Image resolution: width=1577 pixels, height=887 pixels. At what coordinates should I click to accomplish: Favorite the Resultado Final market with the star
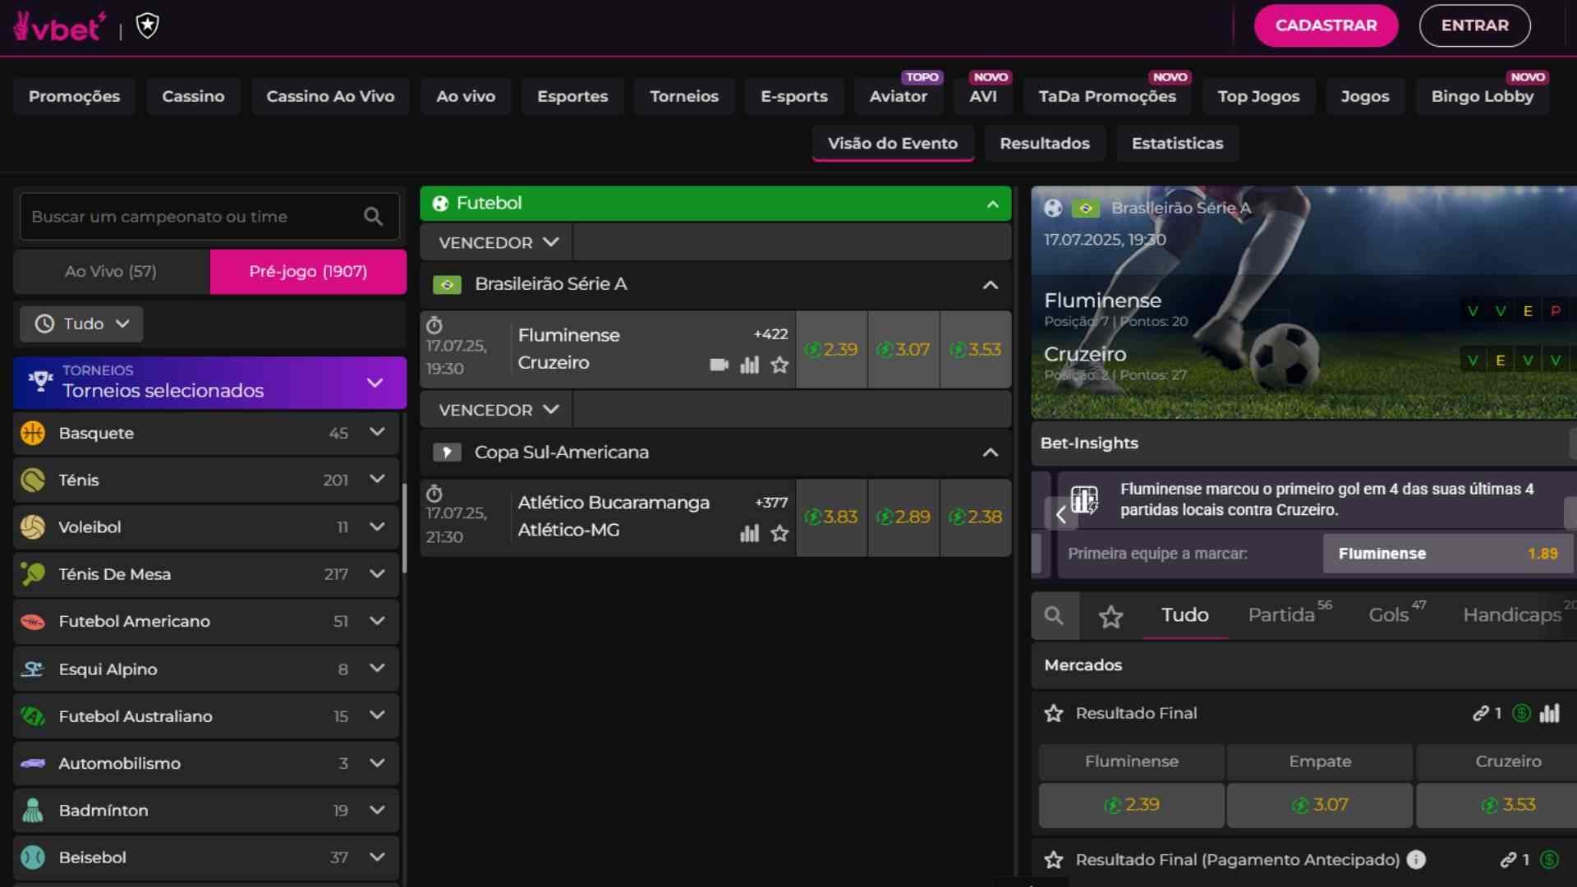click(x=1054, y=713)
